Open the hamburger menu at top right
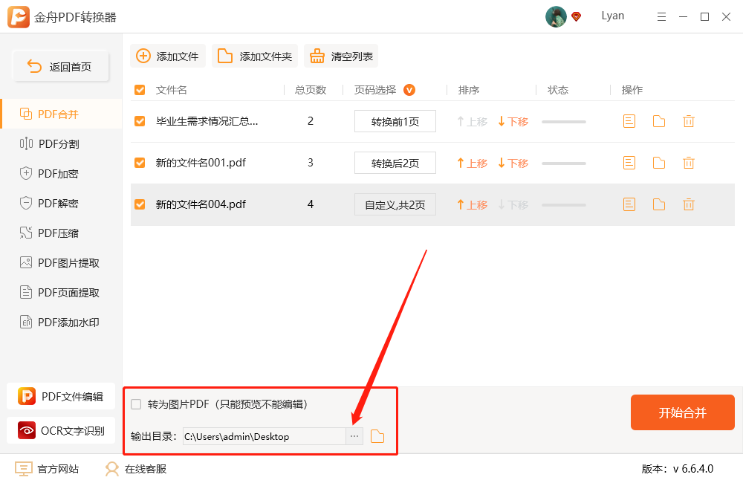Screen dimensions: 743x483 [x=661, y=16]
